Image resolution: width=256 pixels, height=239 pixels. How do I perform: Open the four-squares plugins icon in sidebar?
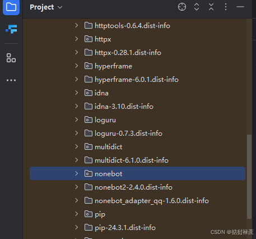coord(11,58)
